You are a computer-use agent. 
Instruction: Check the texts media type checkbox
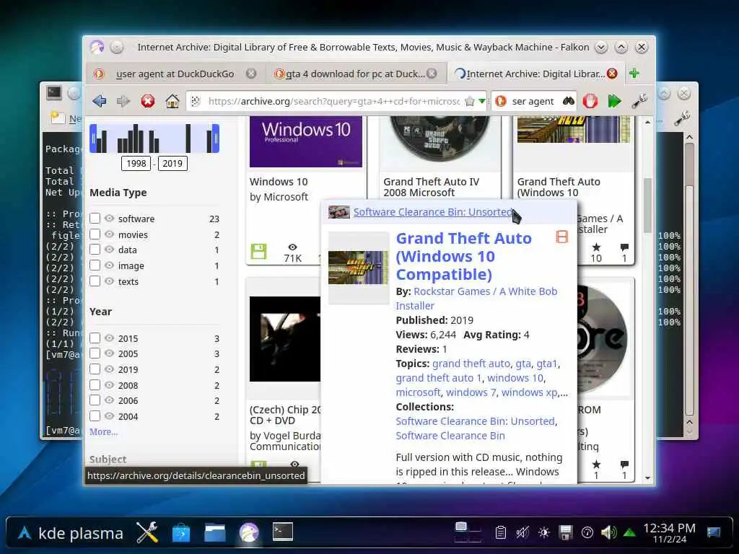(x=95, y=281)
